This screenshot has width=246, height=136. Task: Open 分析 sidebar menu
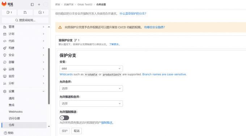pyautogui.click(x=24, y=83)
